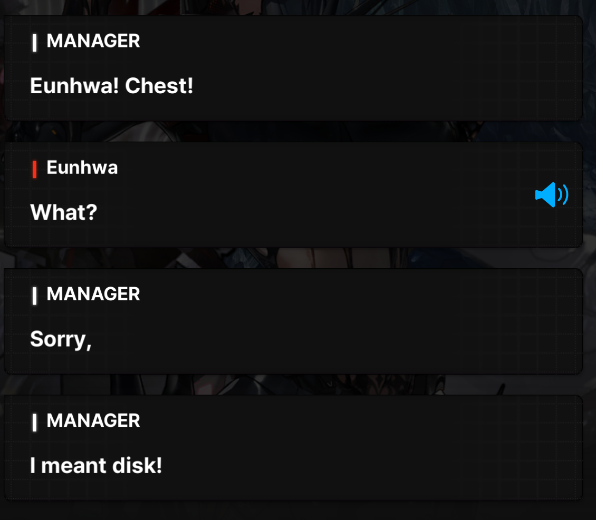The image size is (596, 520).
Task: Select the Eunhwa speaker name label
Action: pos(82,168)
